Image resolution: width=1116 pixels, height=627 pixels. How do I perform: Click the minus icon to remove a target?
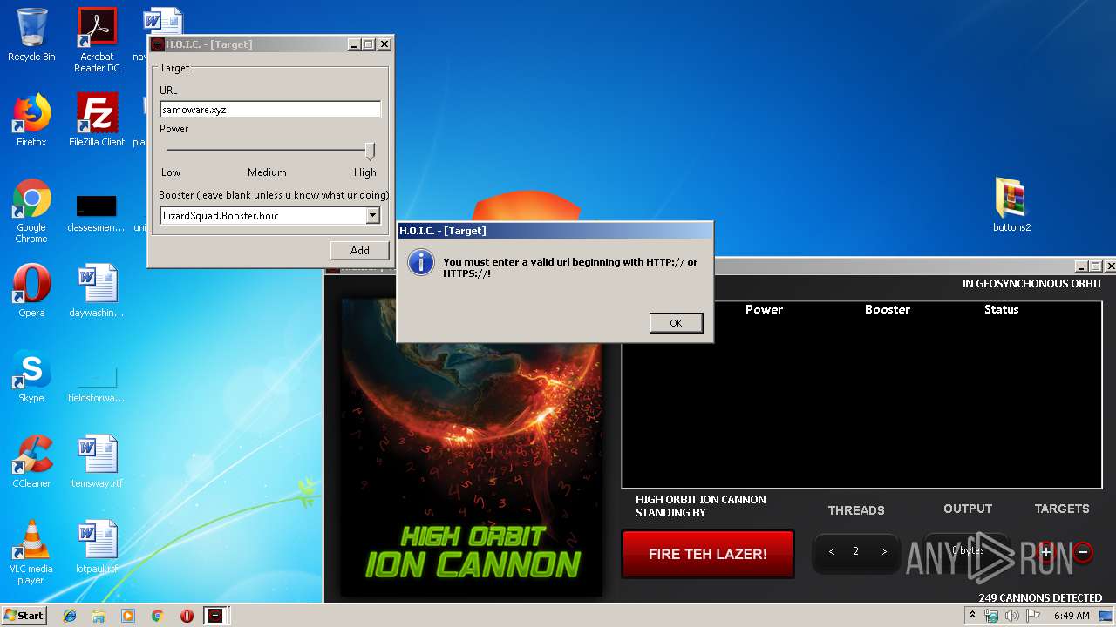tap(1083, 552)
